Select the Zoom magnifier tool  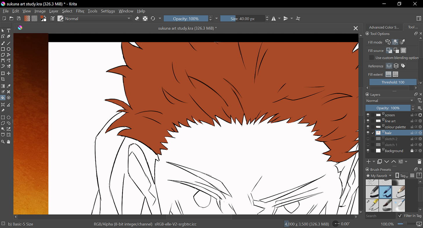click(x=3, y=142)
